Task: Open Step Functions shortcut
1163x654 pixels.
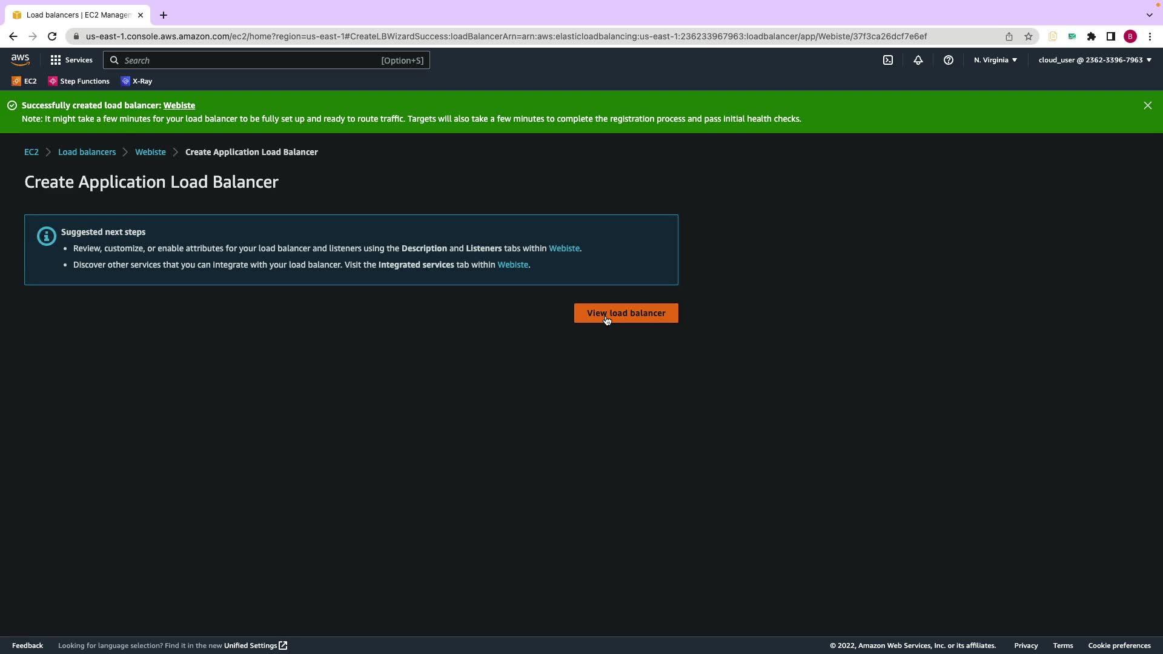Action: pos(79,81)
